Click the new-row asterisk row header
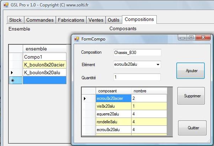The image size is (214, 146). click(x=16, y=80)
